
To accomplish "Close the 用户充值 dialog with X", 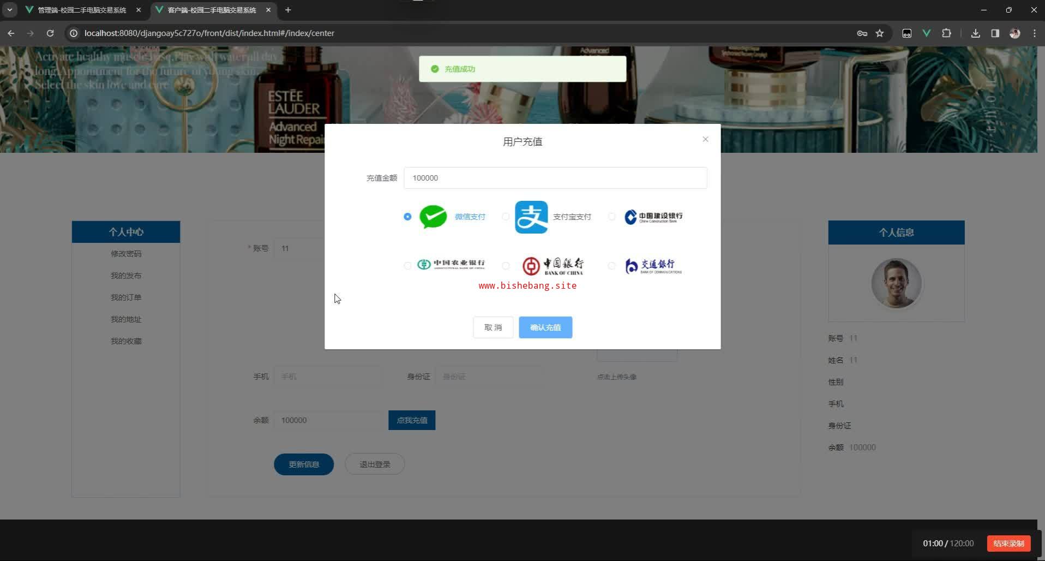I will click(x=705, y=139).
